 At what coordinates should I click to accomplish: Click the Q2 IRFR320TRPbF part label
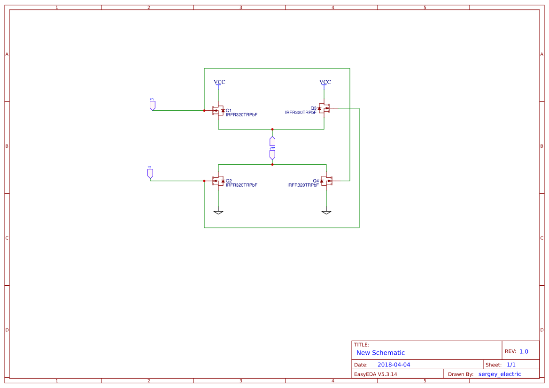click(241, 185)
